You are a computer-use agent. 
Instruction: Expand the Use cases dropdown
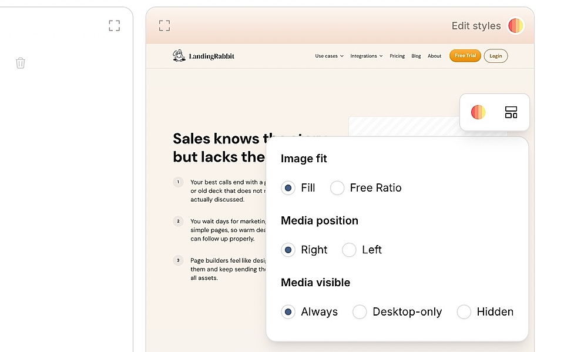pyautogui.click(x=329, y=56)
